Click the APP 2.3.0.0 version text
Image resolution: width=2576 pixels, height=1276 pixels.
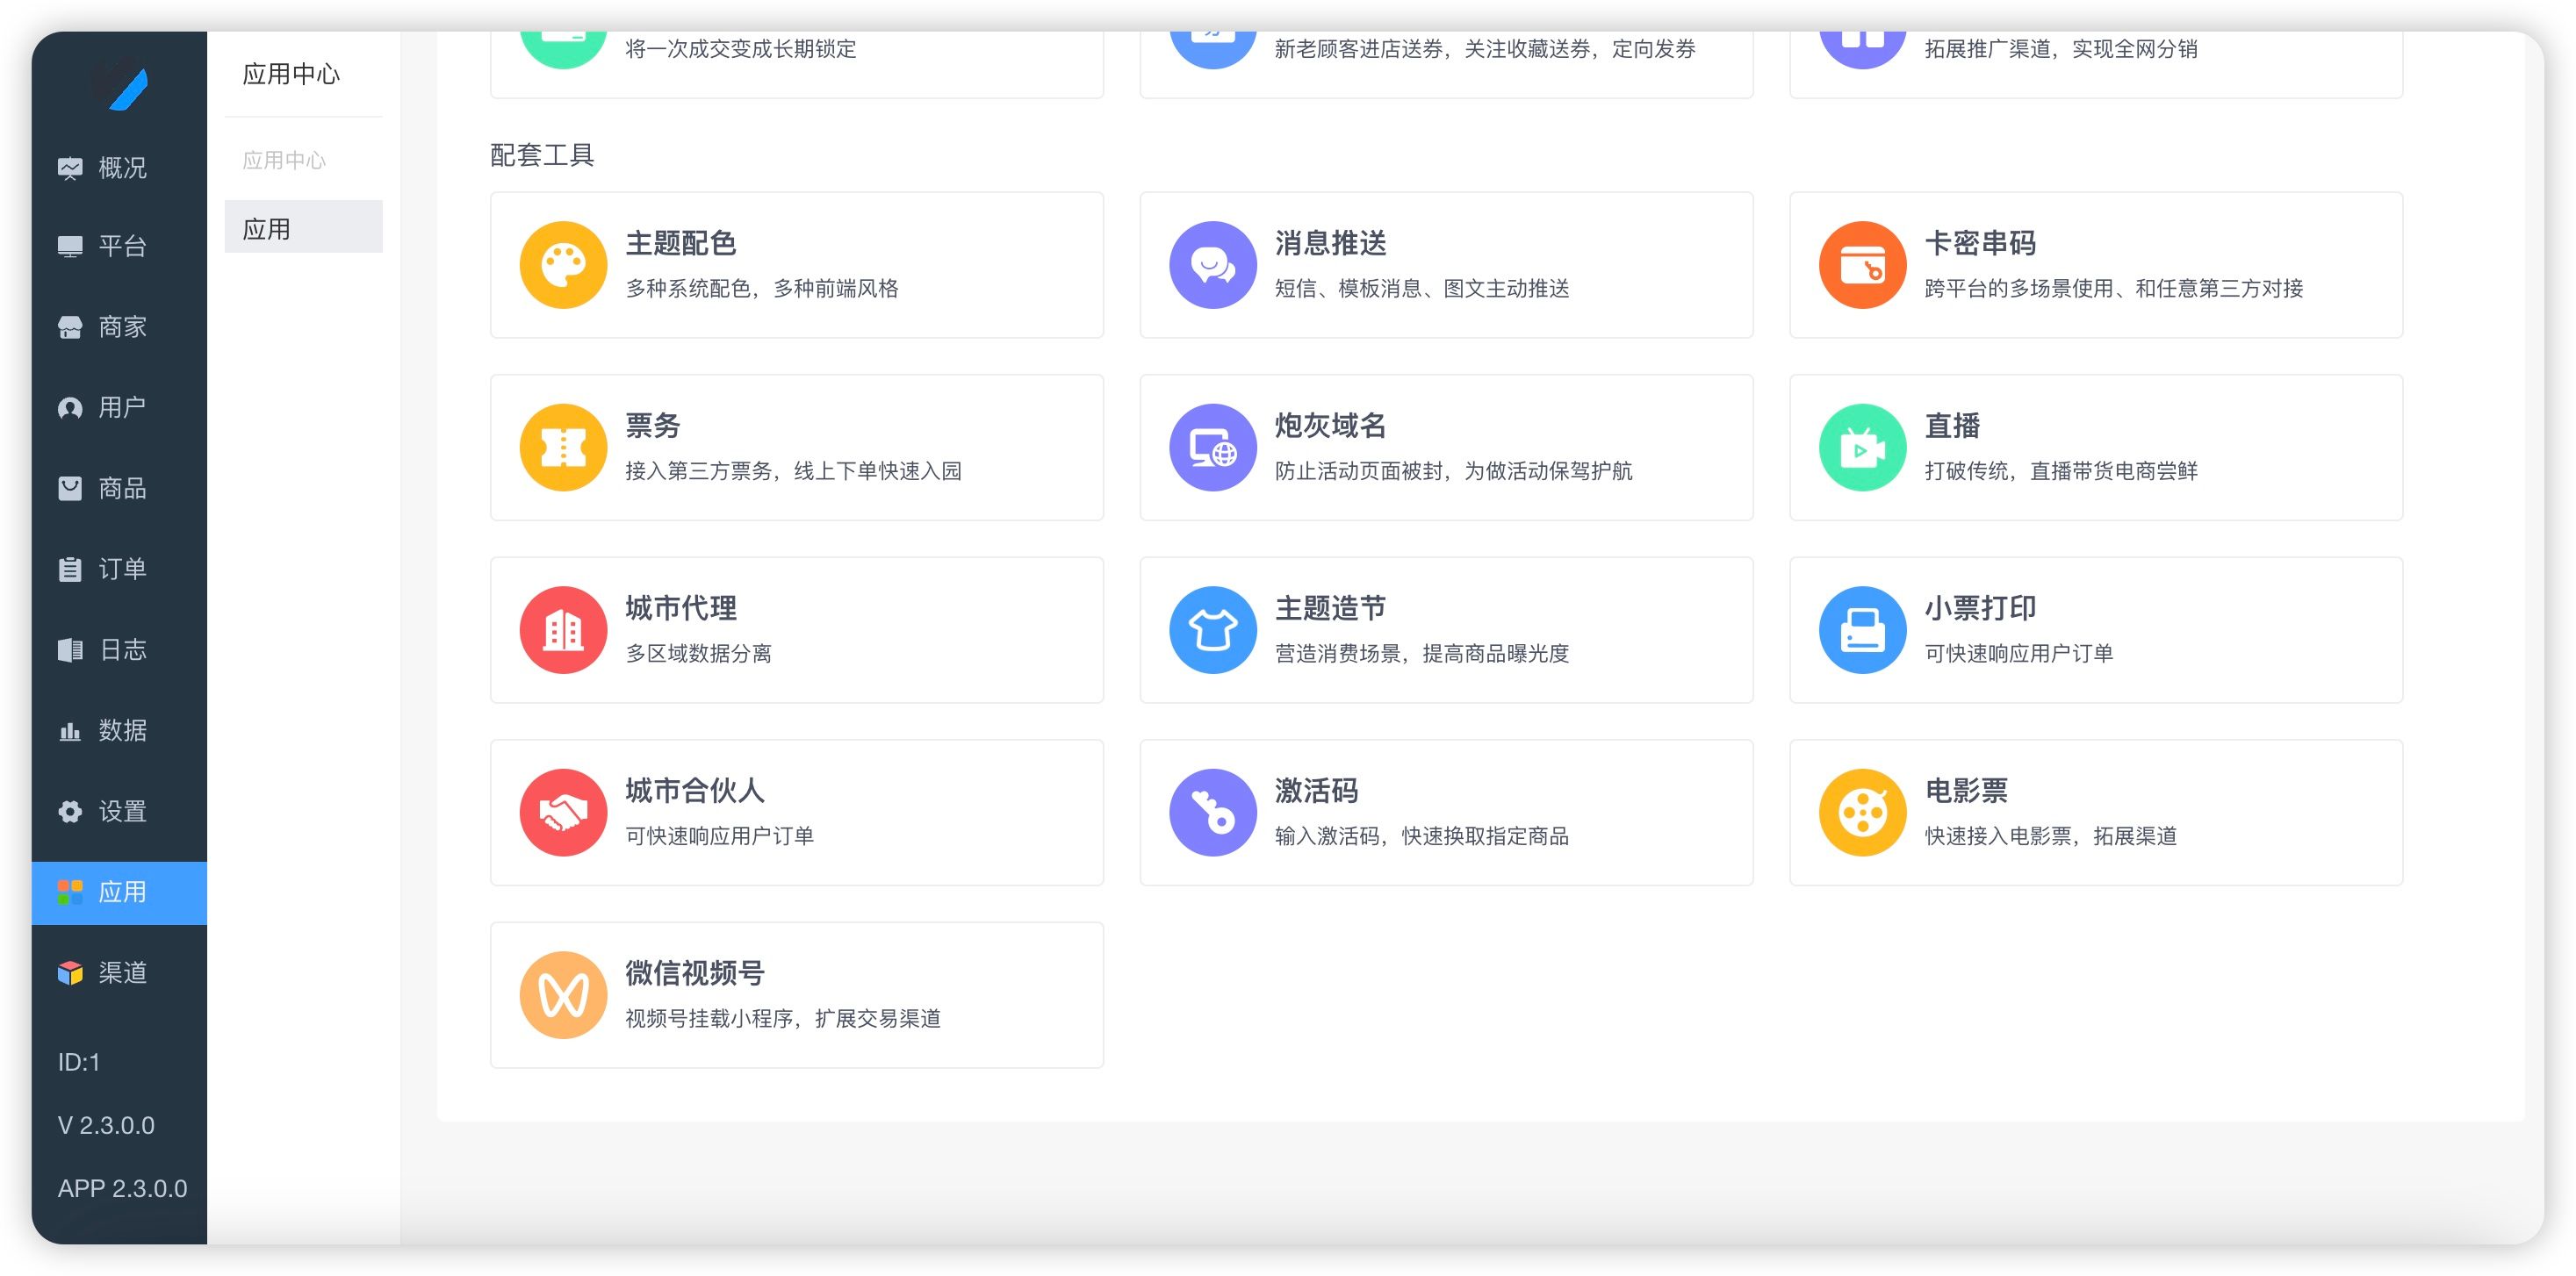122,1188
